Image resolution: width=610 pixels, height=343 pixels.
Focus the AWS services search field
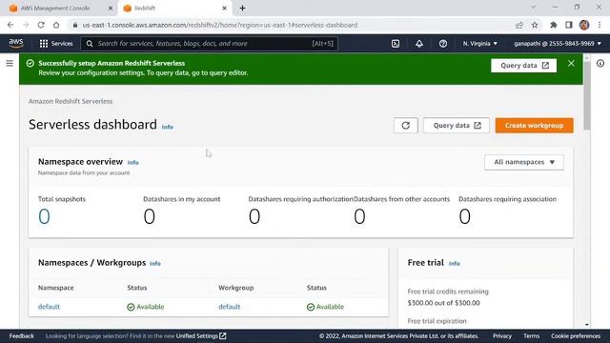coord(210,44)
